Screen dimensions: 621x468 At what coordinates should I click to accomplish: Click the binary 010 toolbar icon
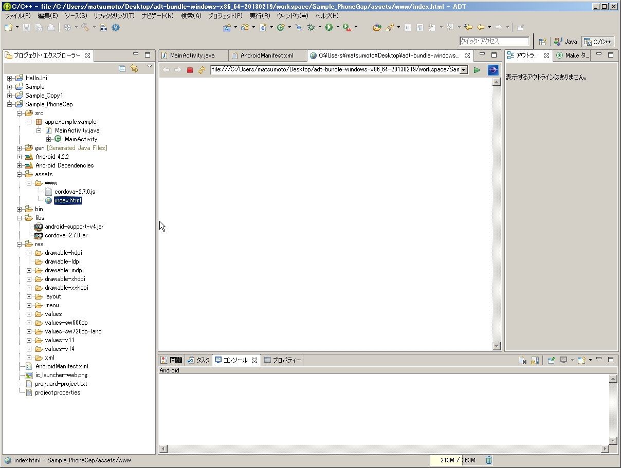(104, 27)
